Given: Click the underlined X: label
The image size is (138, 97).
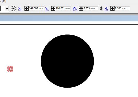Looking at the screenshot, I should coord(20,9).
